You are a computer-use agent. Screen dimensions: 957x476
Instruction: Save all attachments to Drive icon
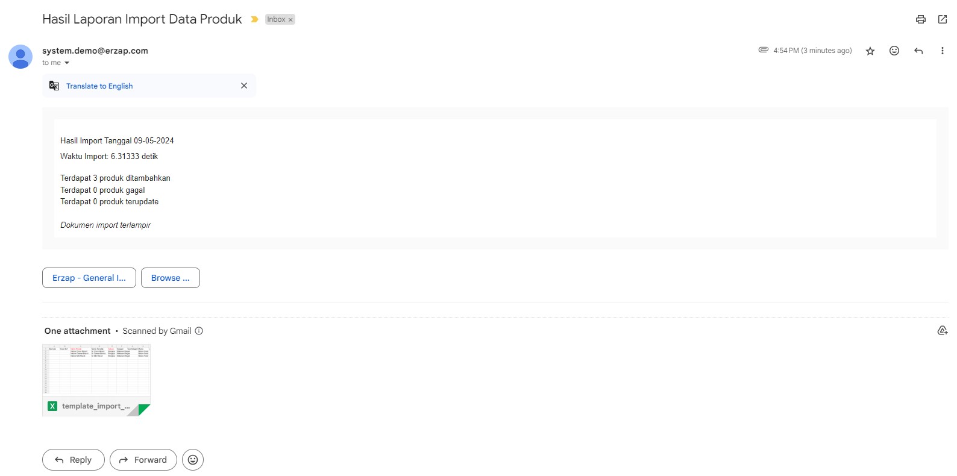(x=943, y=330)
